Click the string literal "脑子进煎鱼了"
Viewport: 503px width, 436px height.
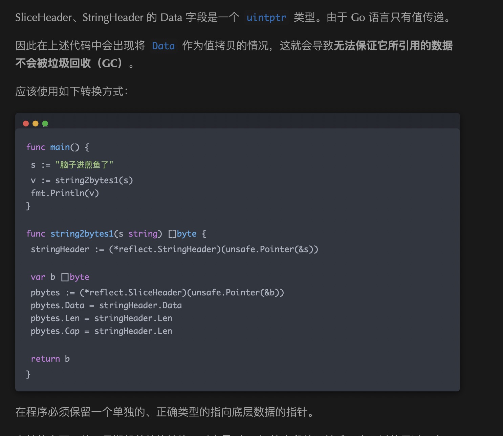tap(84, 165)
